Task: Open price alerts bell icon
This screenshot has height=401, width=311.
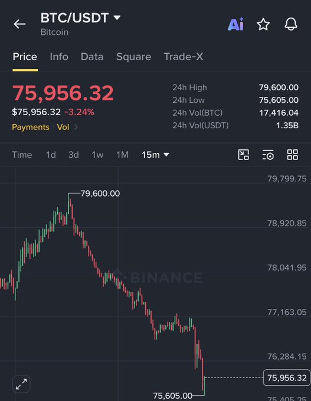Action: coord(291,24)
